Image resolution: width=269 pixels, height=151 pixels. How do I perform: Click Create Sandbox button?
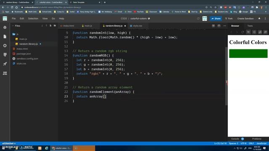pyautogui.click(x=245, y=18)
